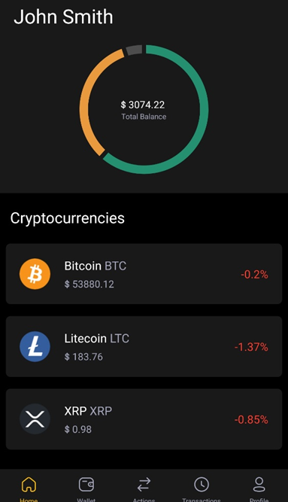288x502 pixels.
Task: Click the XRP logo icon
Action: pyautogui.click(x=35, y=419)
